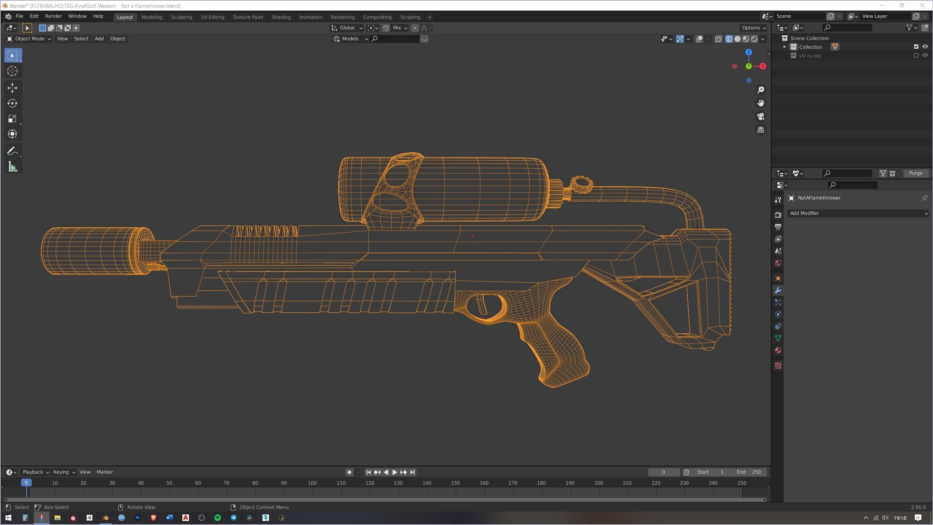Open the Output properties tab
The image size is (933, 525).
pos(778,227)
